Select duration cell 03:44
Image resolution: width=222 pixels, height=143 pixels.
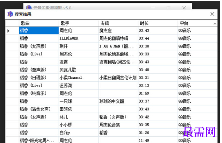pyautogui.click(x=158, y=38)
